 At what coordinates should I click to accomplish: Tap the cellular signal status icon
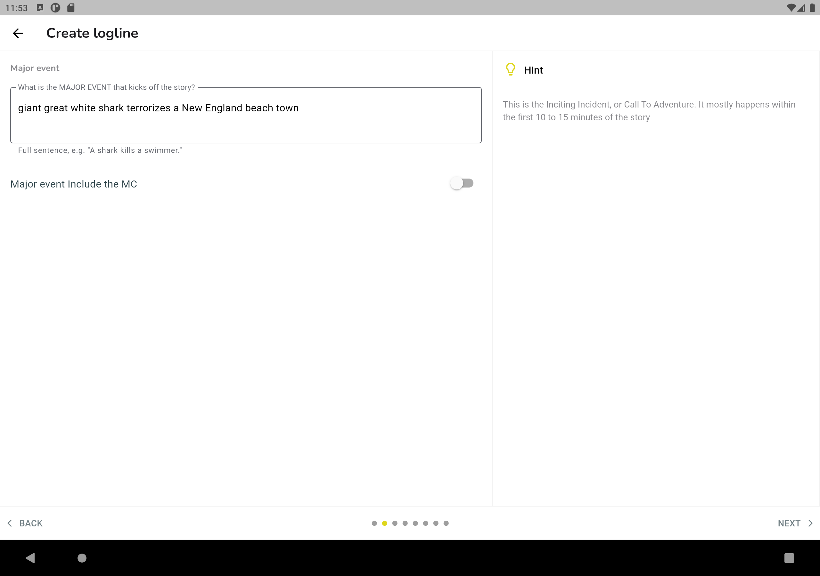[x=801, y=7]
